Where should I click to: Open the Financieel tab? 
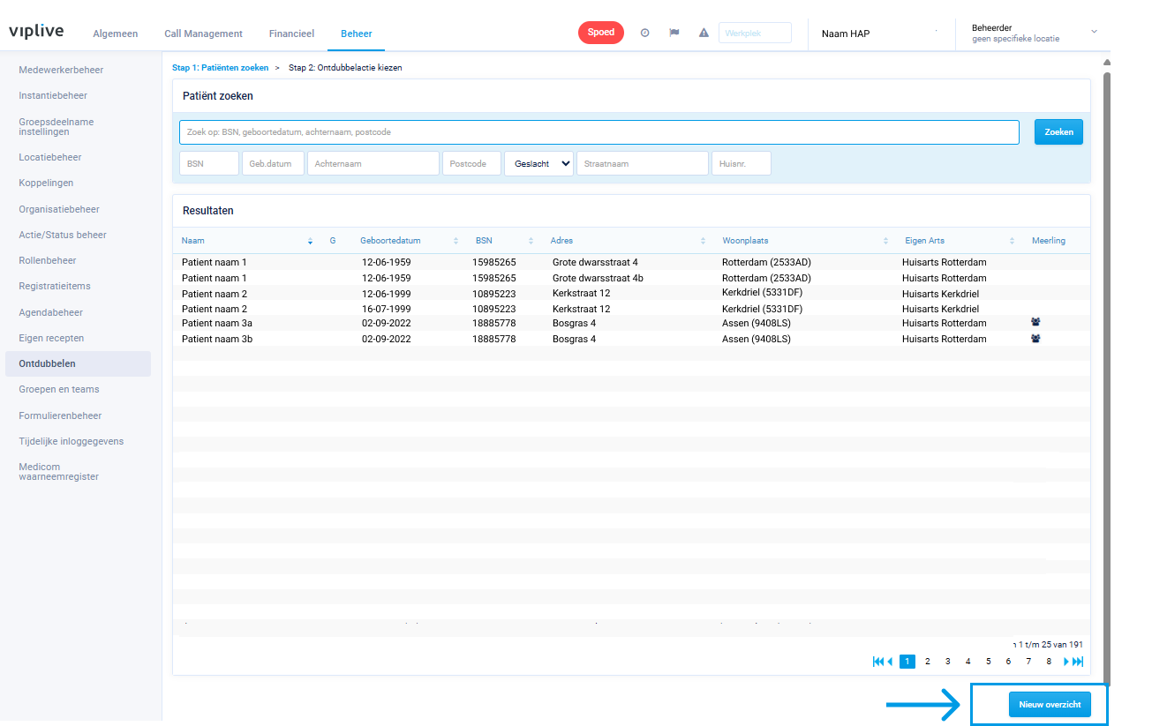[291, 34]
